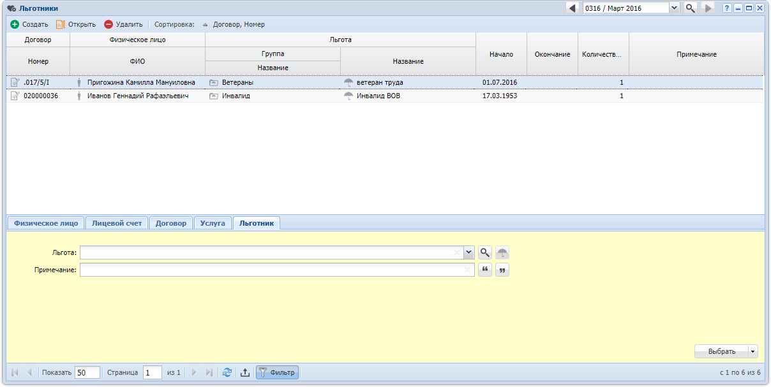Click the Удалить (delete) toolbar button
This screenshot has width=771, height=387.
[x=123, y=25]
